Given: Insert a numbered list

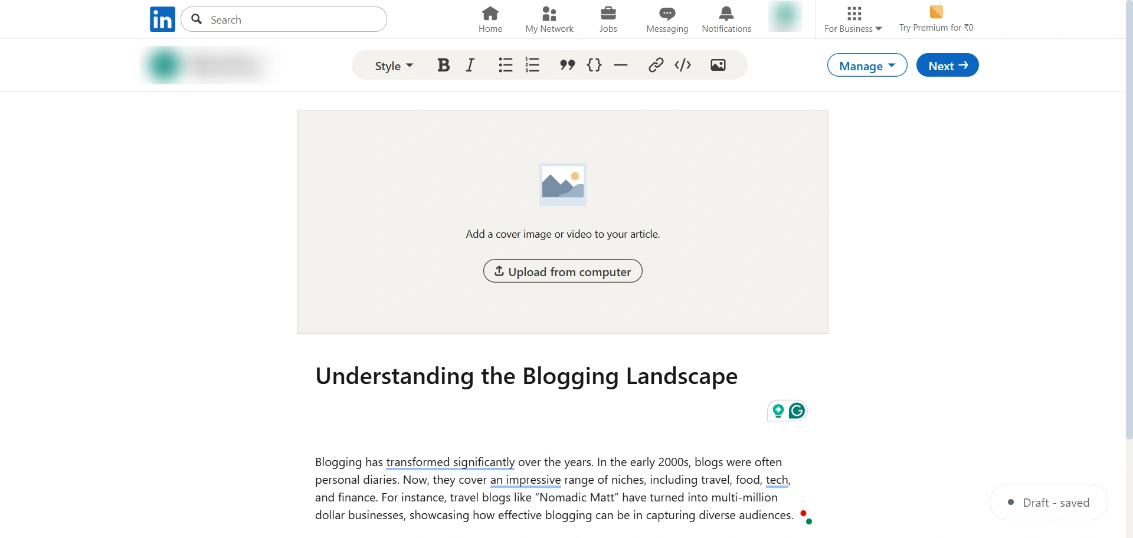Looking at the screenshot, I should point(532,65).
